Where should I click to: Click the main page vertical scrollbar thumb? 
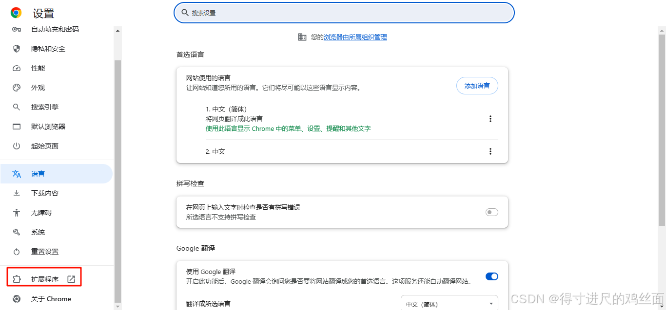[662, 130]
